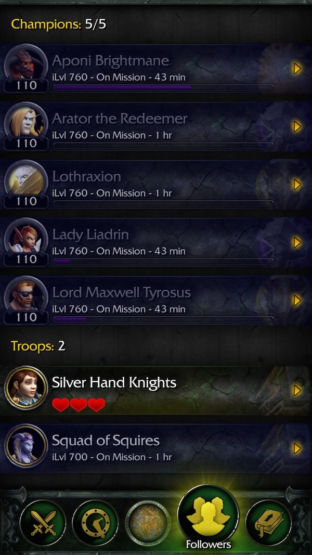
Task: Tap Squad of Squires portrait
Action: pyautogui.click(x=26, y=446)
